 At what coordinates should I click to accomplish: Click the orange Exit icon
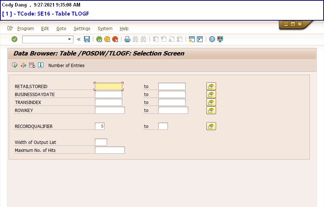point(107,39)
